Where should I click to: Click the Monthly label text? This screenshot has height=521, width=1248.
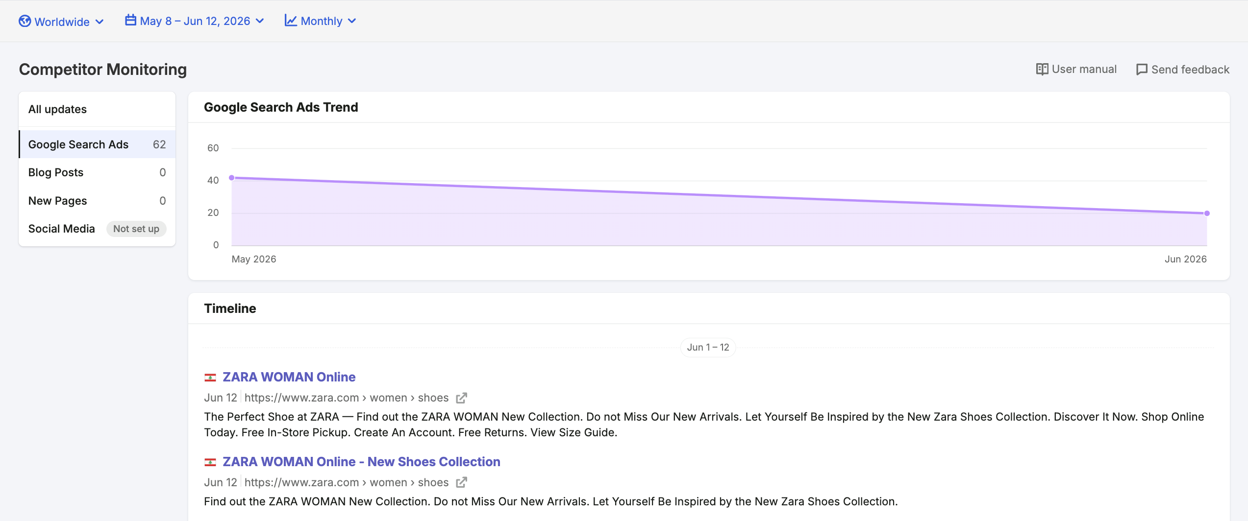point(322,21)
